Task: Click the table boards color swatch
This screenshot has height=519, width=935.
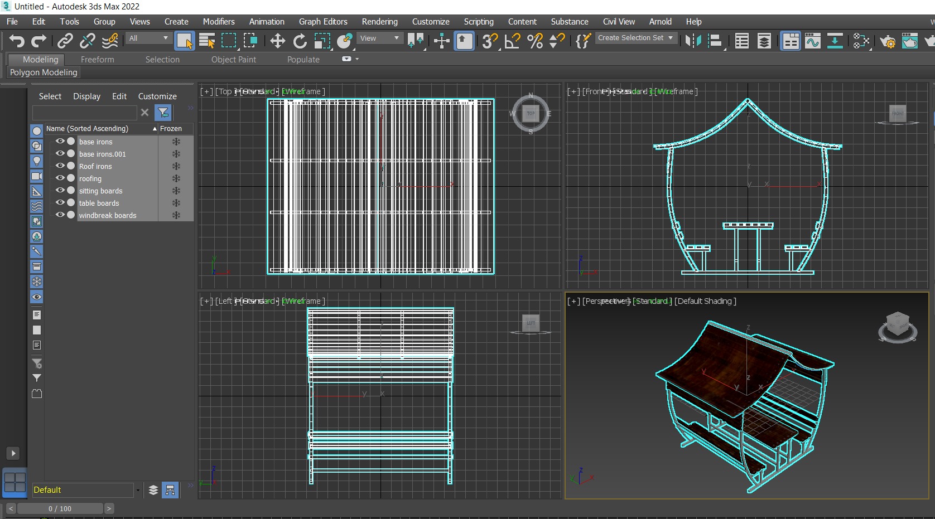Action: pos(71,203)
